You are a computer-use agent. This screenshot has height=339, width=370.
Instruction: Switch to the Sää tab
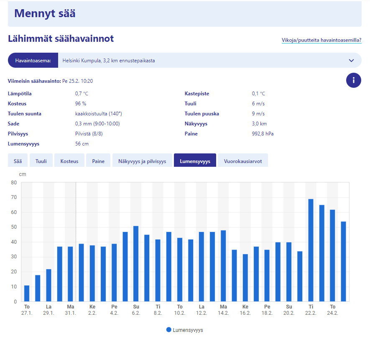coord(18,161)
